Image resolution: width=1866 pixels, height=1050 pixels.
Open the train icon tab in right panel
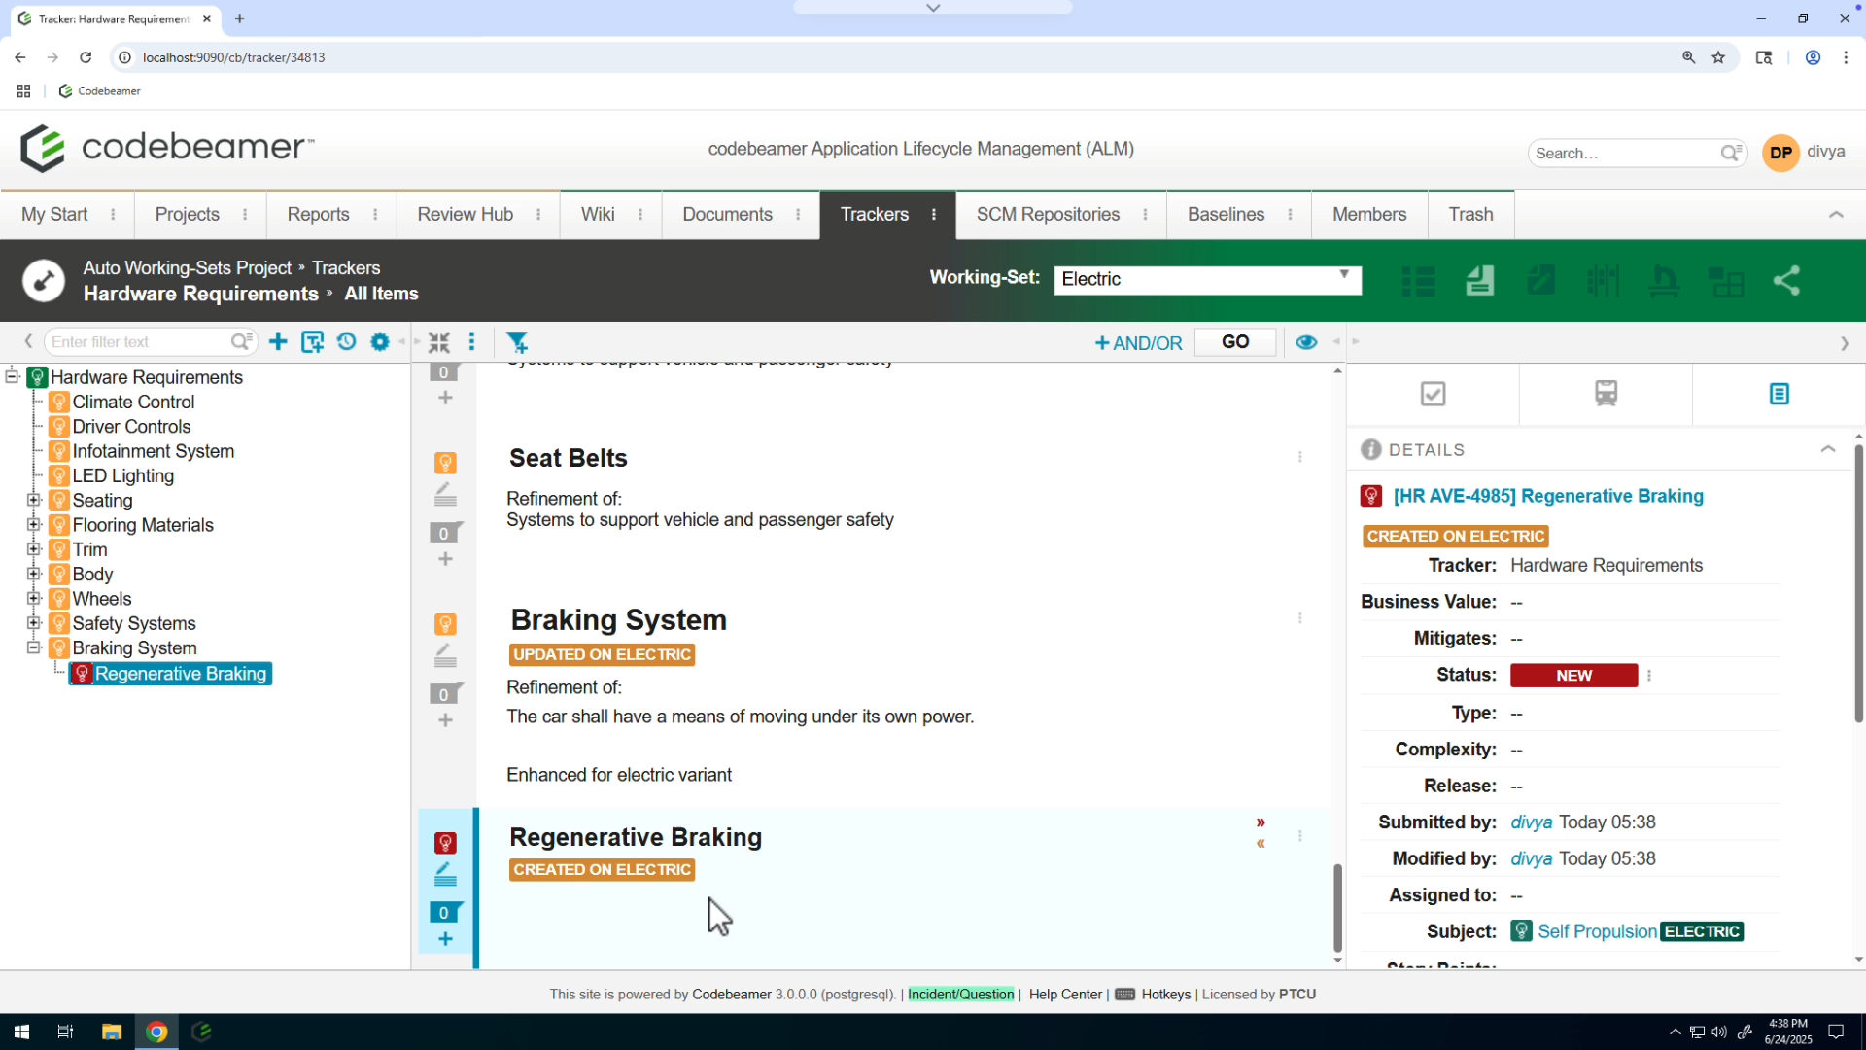(1606, 394)
